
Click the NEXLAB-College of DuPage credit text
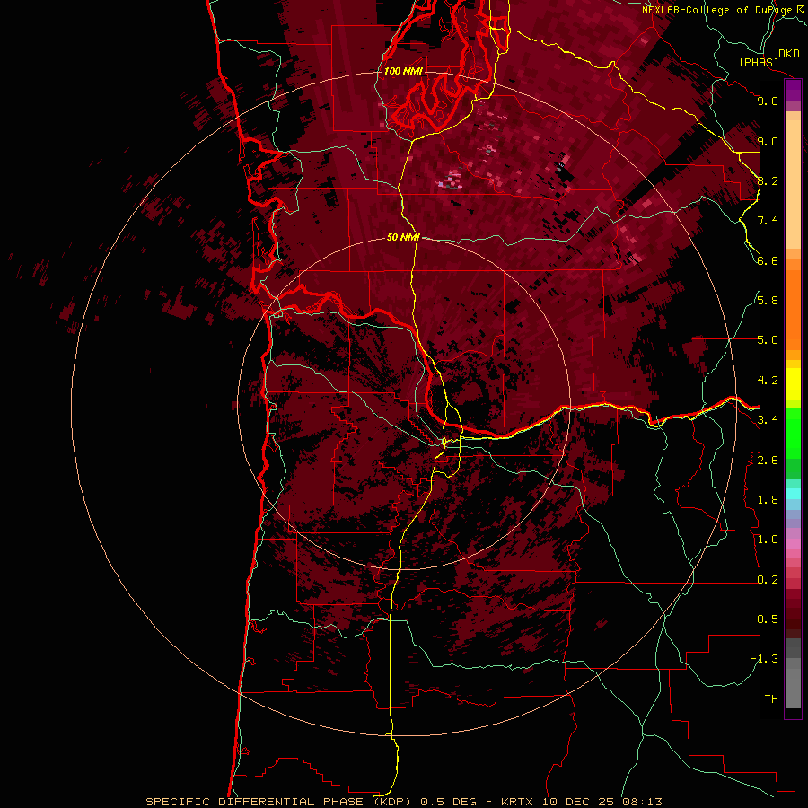click(x=722, y=10)
